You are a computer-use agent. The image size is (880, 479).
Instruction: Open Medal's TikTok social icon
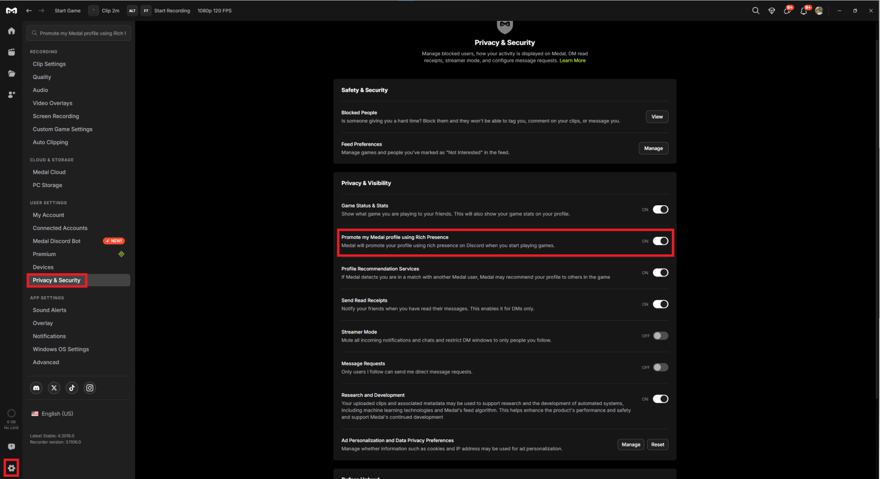[x=72, y=388]
